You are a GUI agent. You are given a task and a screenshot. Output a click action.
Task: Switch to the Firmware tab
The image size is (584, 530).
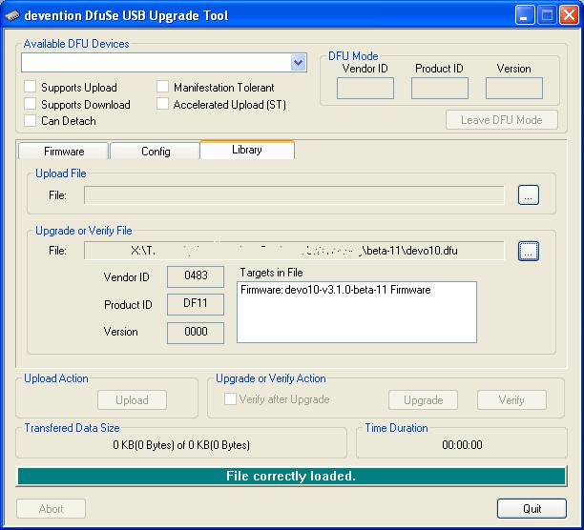point(64,152)
